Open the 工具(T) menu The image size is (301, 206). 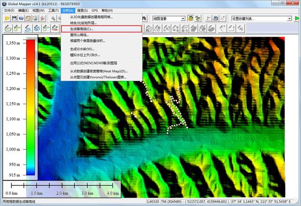tap(53, 10)
